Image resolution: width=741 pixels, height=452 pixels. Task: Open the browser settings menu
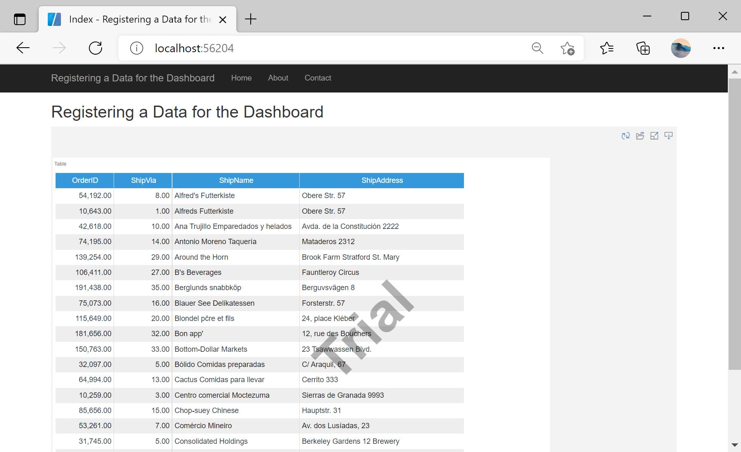click(718, 48)
